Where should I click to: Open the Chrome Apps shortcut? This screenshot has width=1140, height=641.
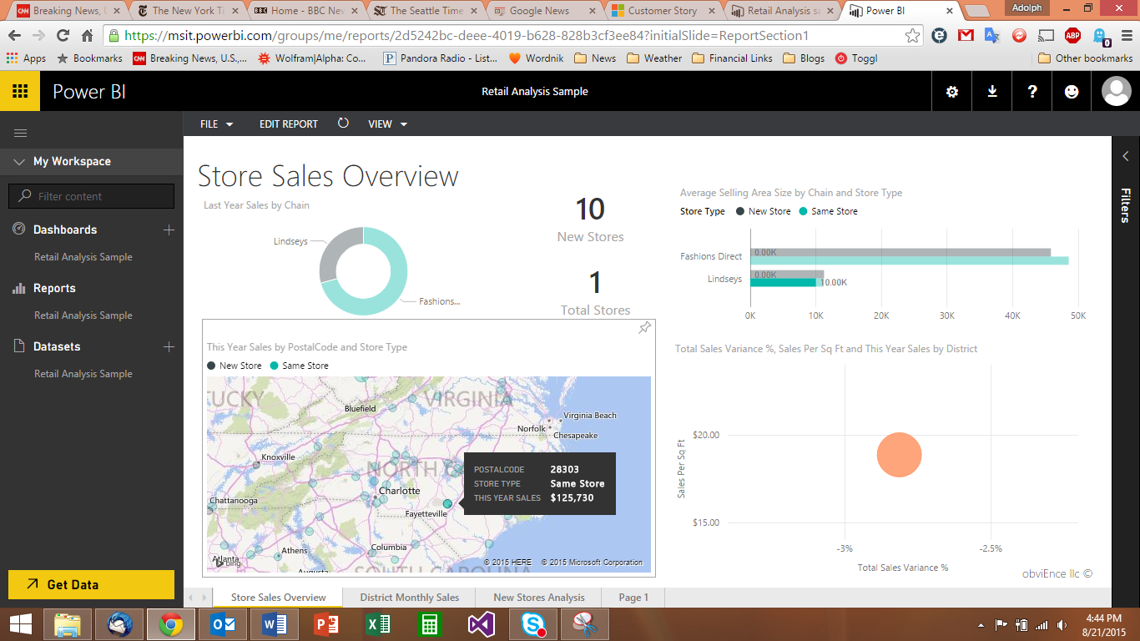(26, 58)
